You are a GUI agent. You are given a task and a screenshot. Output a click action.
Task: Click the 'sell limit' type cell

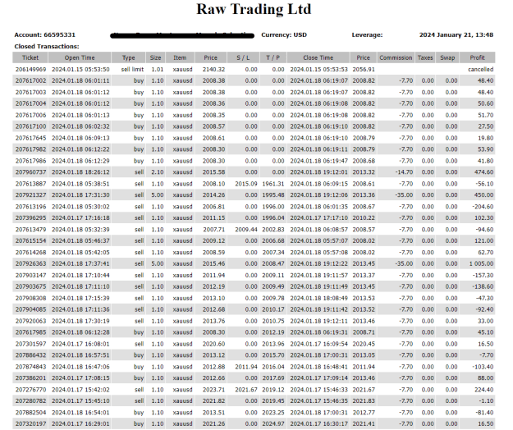(x=132, y=69)
